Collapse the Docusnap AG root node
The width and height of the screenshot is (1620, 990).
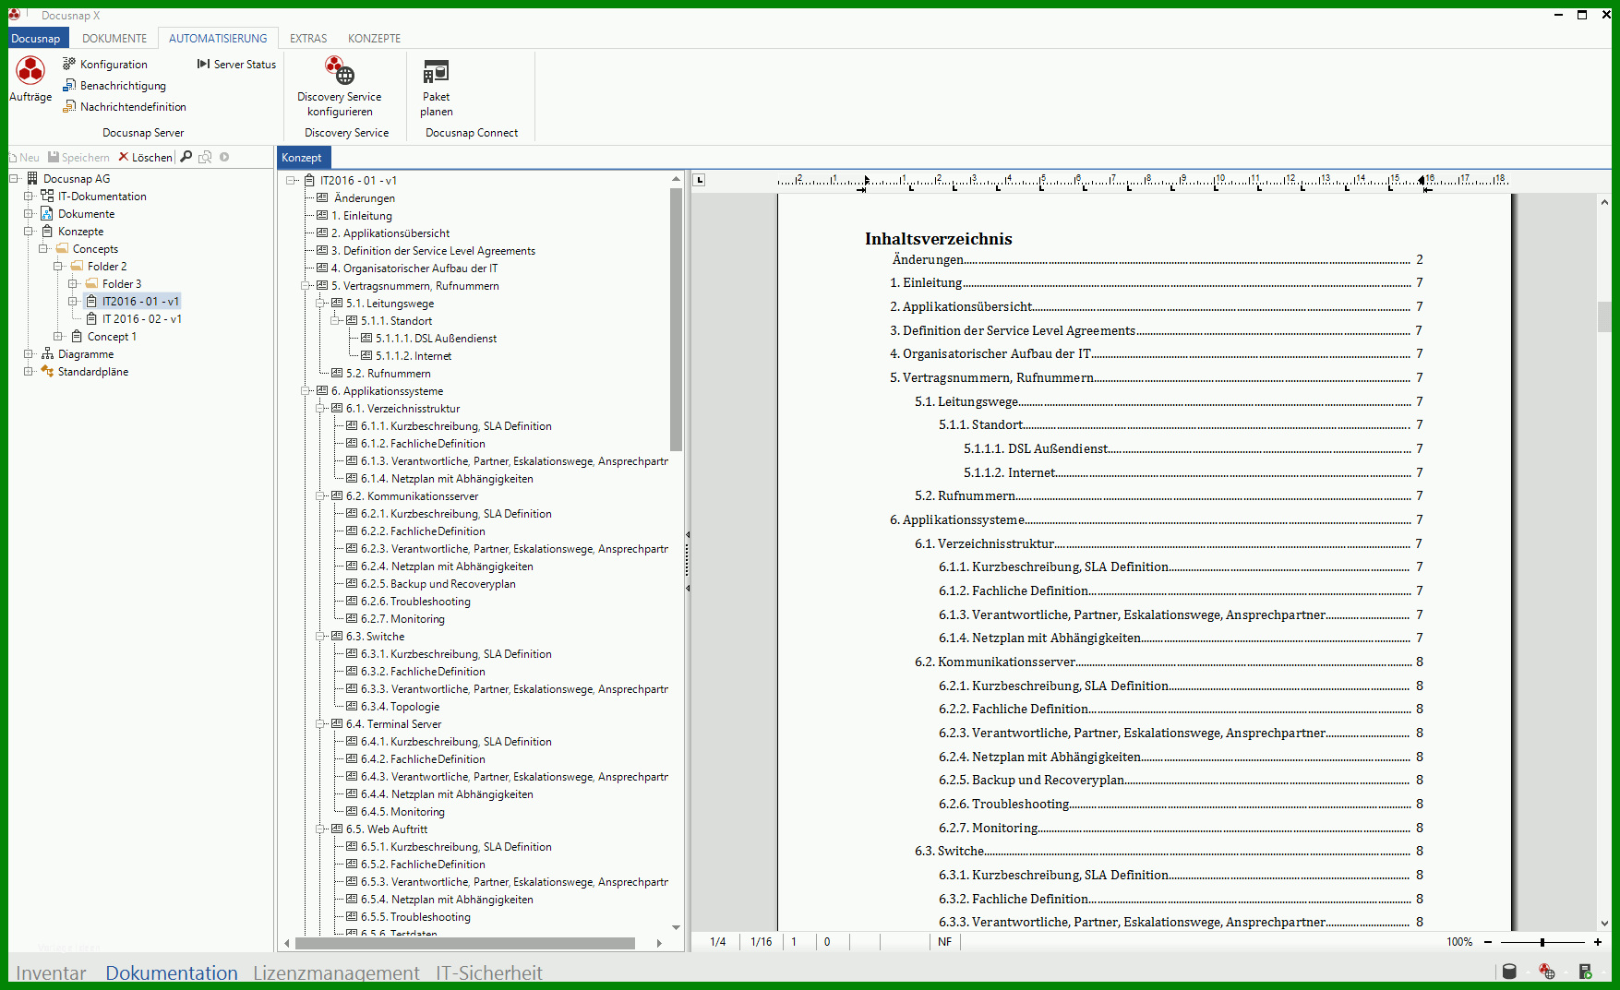[x=14, y=179]
